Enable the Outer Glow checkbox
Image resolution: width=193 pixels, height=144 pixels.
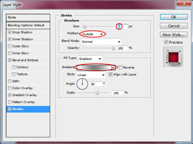pos(10,46)
